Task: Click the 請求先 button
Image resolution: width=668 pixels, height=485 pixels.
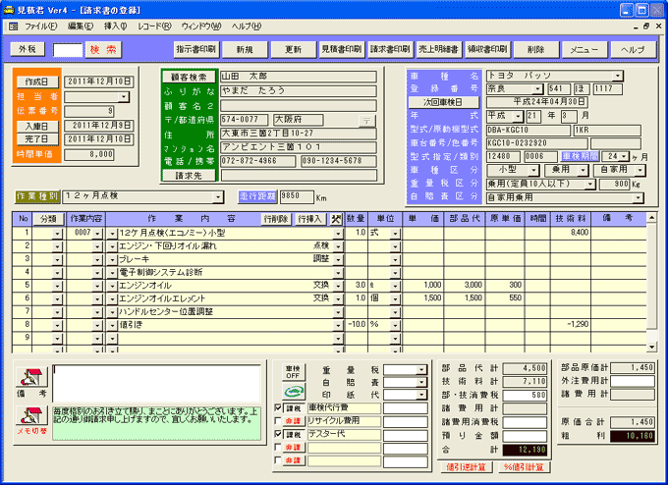Action: (x=189, y=176)
